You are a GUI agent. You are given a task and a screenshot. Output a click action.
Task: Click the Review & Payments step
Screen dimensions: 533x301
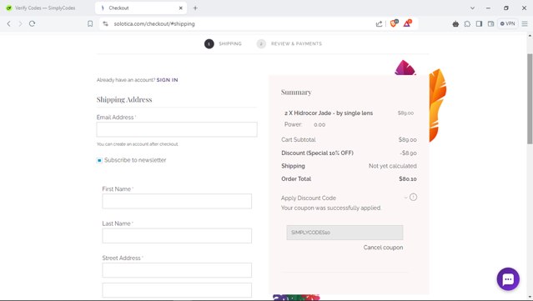[x=289, y=44]
